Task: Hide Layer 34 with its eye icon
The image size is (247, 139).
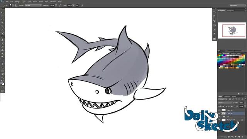Action: 219,110
